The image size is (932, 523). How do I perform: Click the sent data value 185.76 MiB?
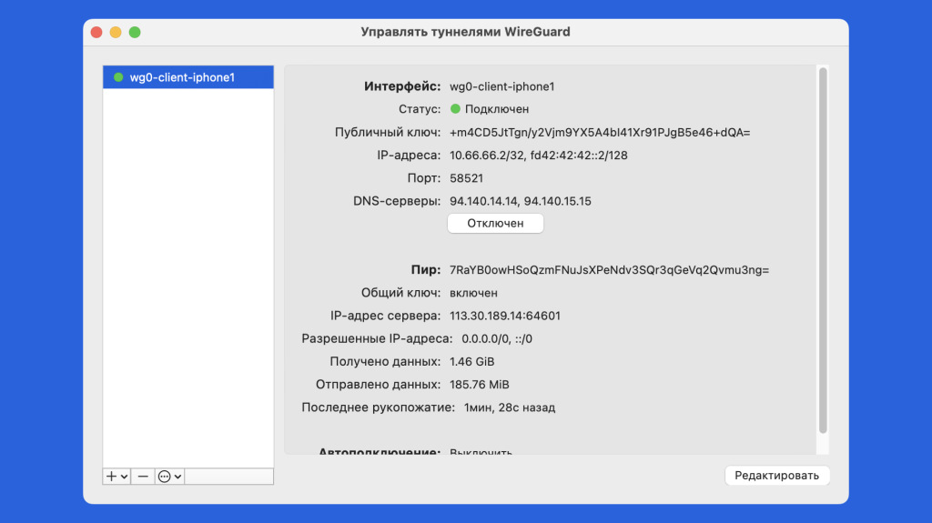coord(479,385)
